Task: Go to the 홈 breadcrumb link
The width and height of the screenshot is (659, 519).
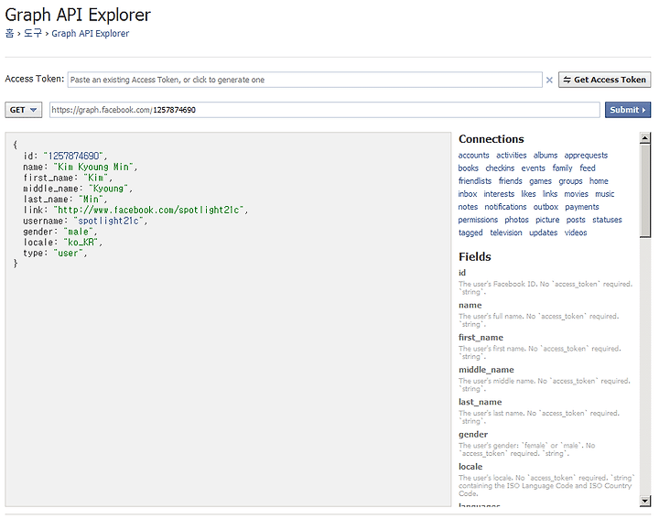Action: point(9,33)
